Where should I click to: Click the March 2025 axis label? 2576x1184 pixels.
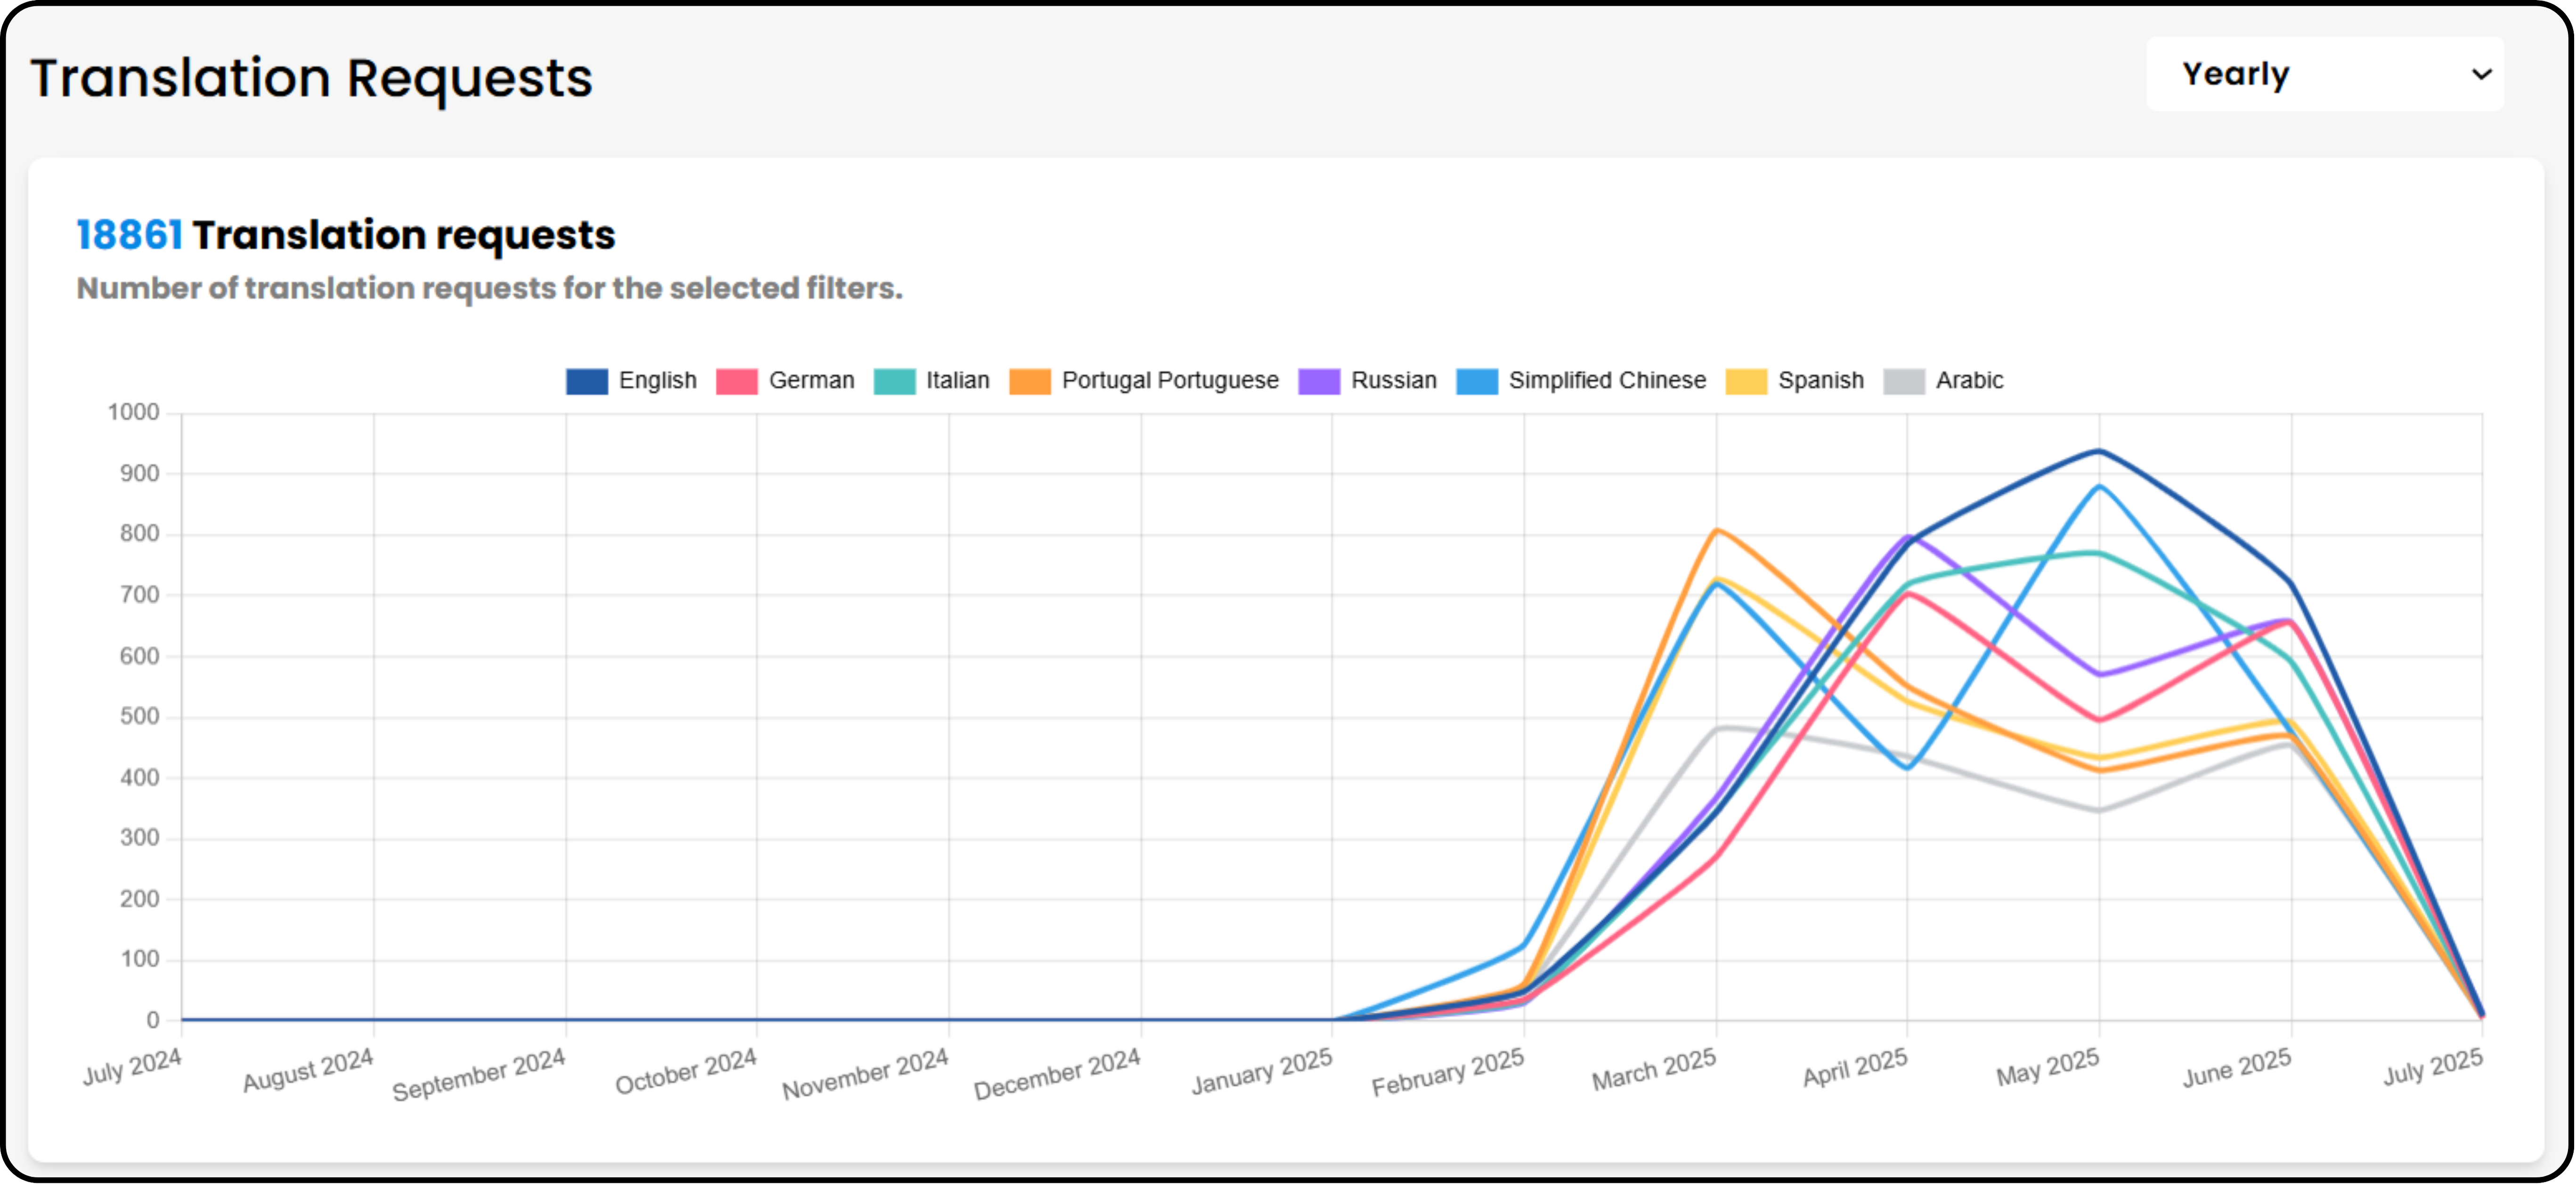(x=1655, y=1069)
